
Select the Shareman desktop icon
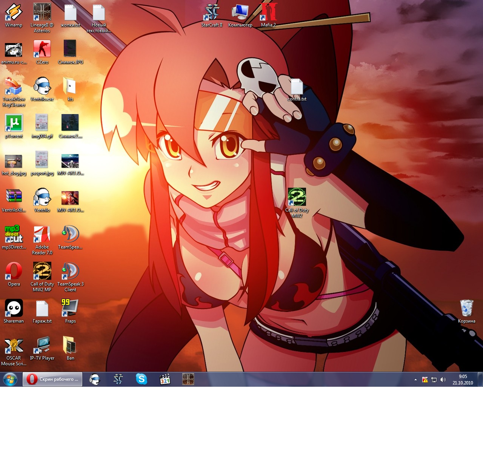click(14, 309)
